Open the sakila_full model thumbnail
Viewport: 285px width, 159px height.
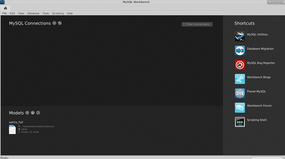(x=12, y=130)
